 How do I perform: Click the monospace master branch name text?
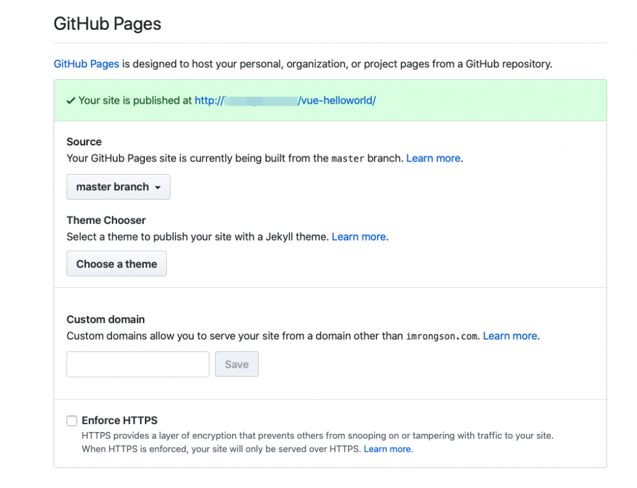coord(347,159)
